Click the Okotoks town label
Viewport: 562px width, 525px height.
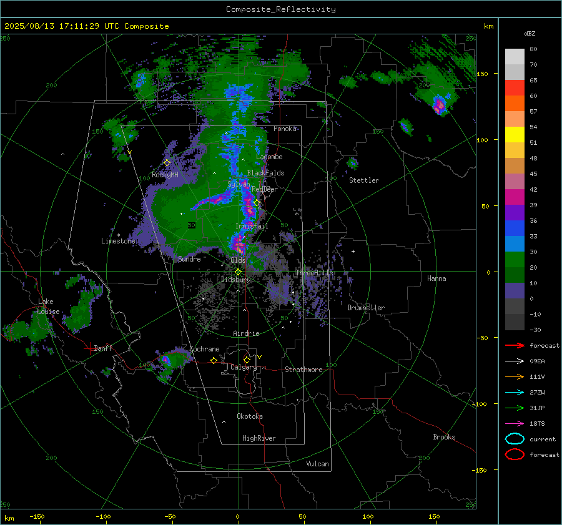(x=250, y=416)
